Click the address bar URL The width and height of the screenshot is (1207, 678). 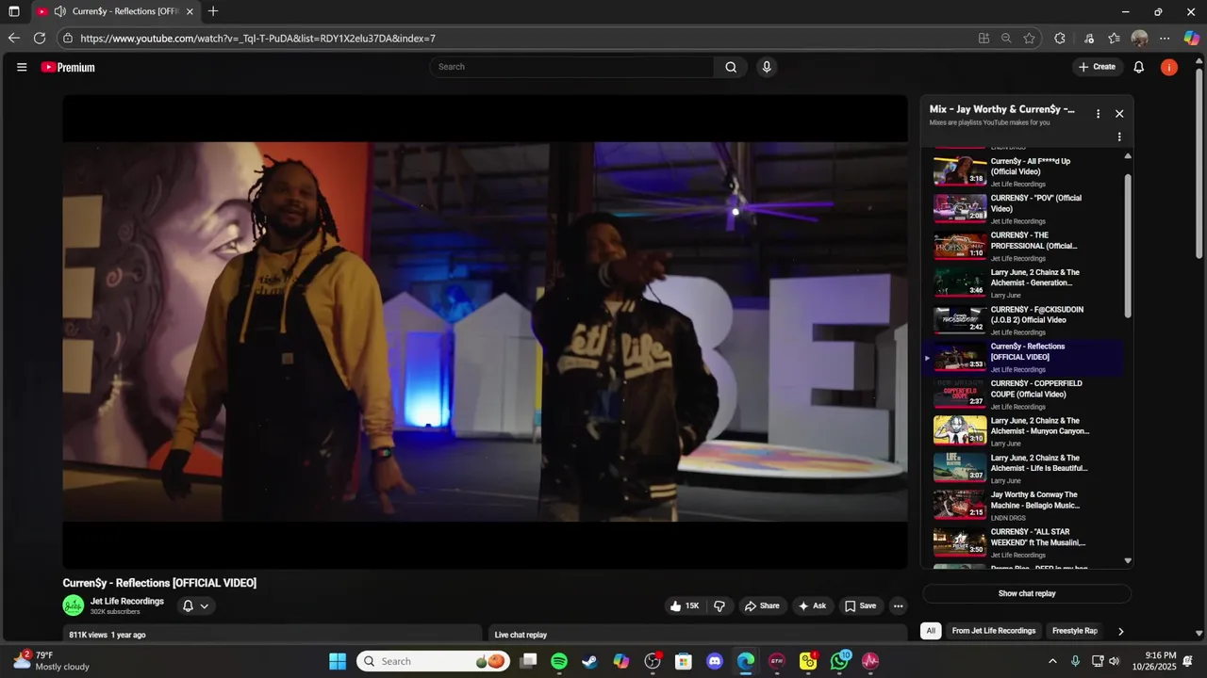257,39
